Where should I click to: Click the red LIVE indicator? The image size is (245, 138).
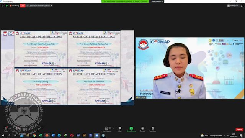23,5
